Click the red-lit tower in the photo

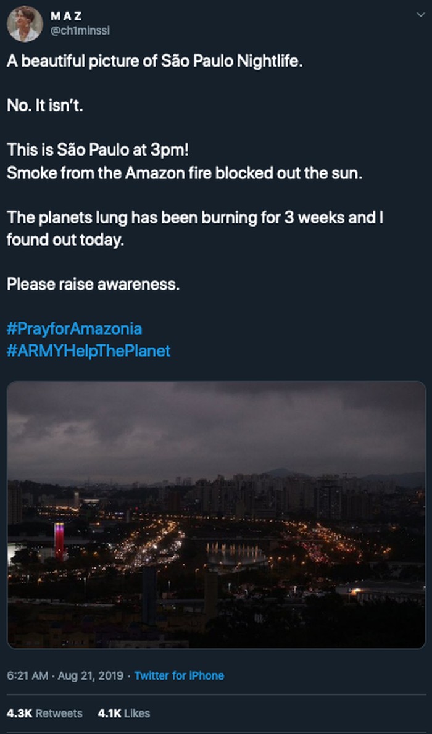[59, 541]
